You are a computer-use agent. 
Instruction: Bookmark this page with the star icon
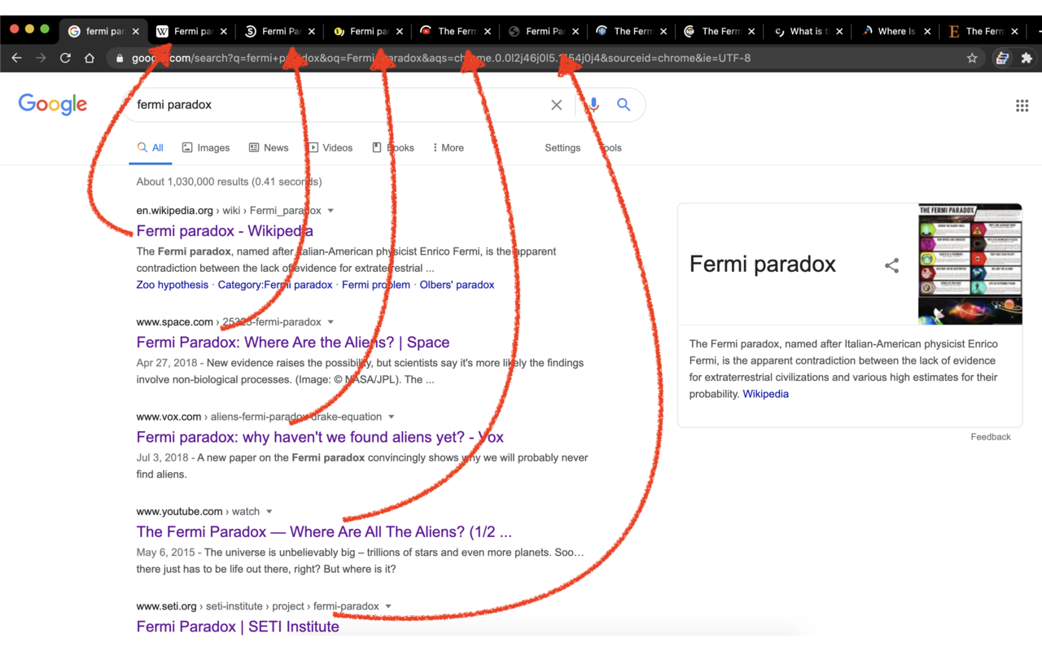pyautogui.click(x=973, y=58)
